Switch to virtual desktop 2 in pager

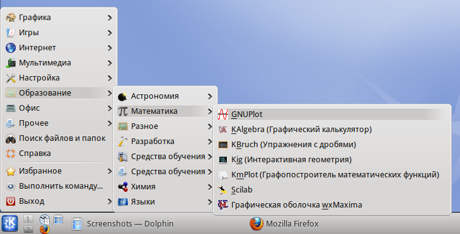[x=28, y=230]
